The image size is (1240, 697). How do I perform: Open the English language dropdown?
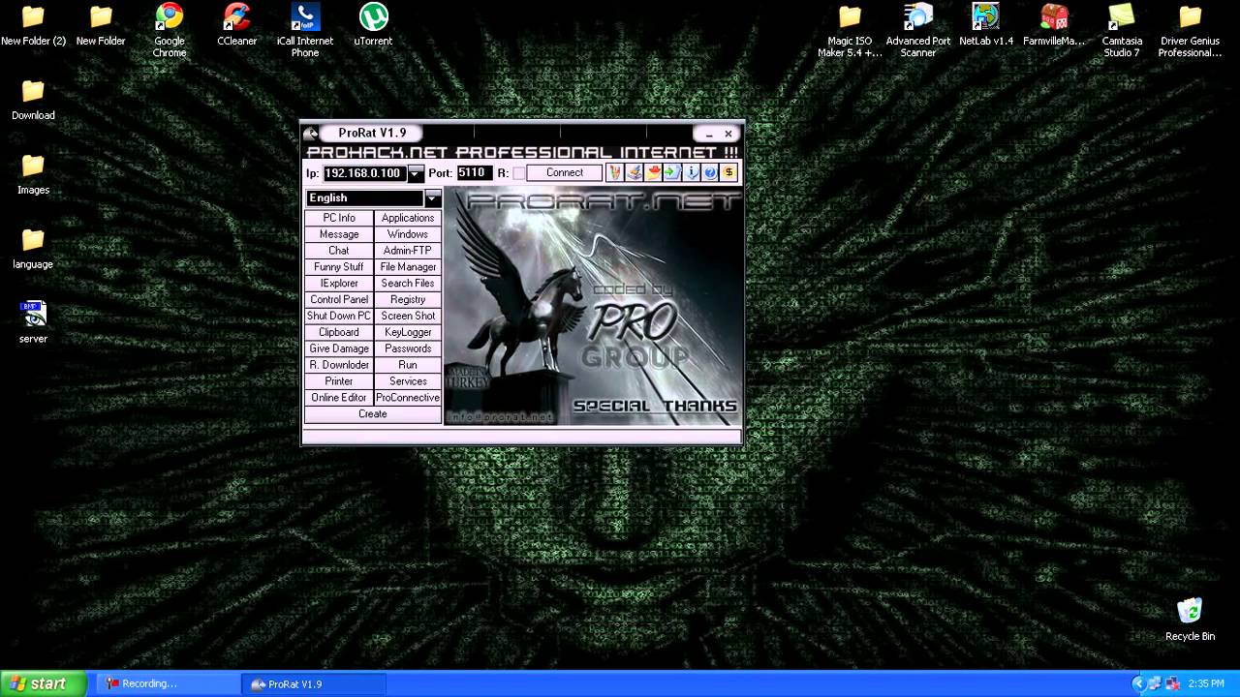tap(432, 197)
